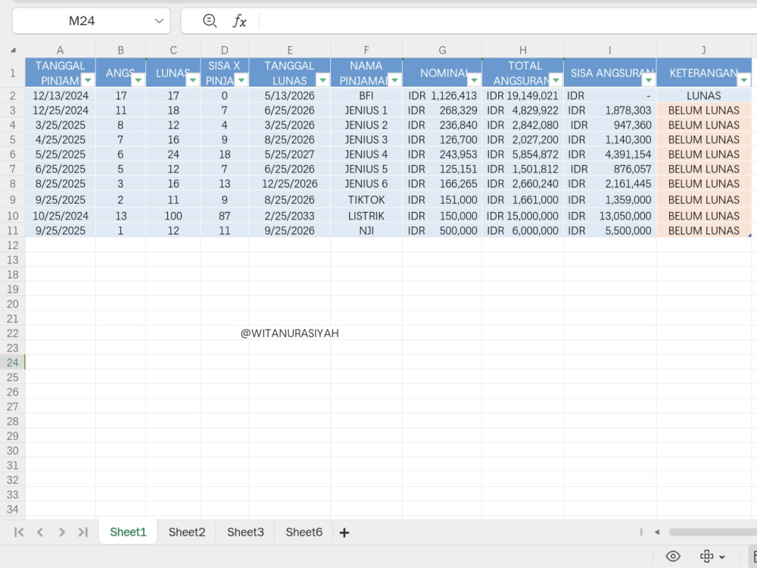The width and height of the screenshot is (757, 568).
Task: Switch to the Sheet2 tab
Action: click(x=187, y=532)
